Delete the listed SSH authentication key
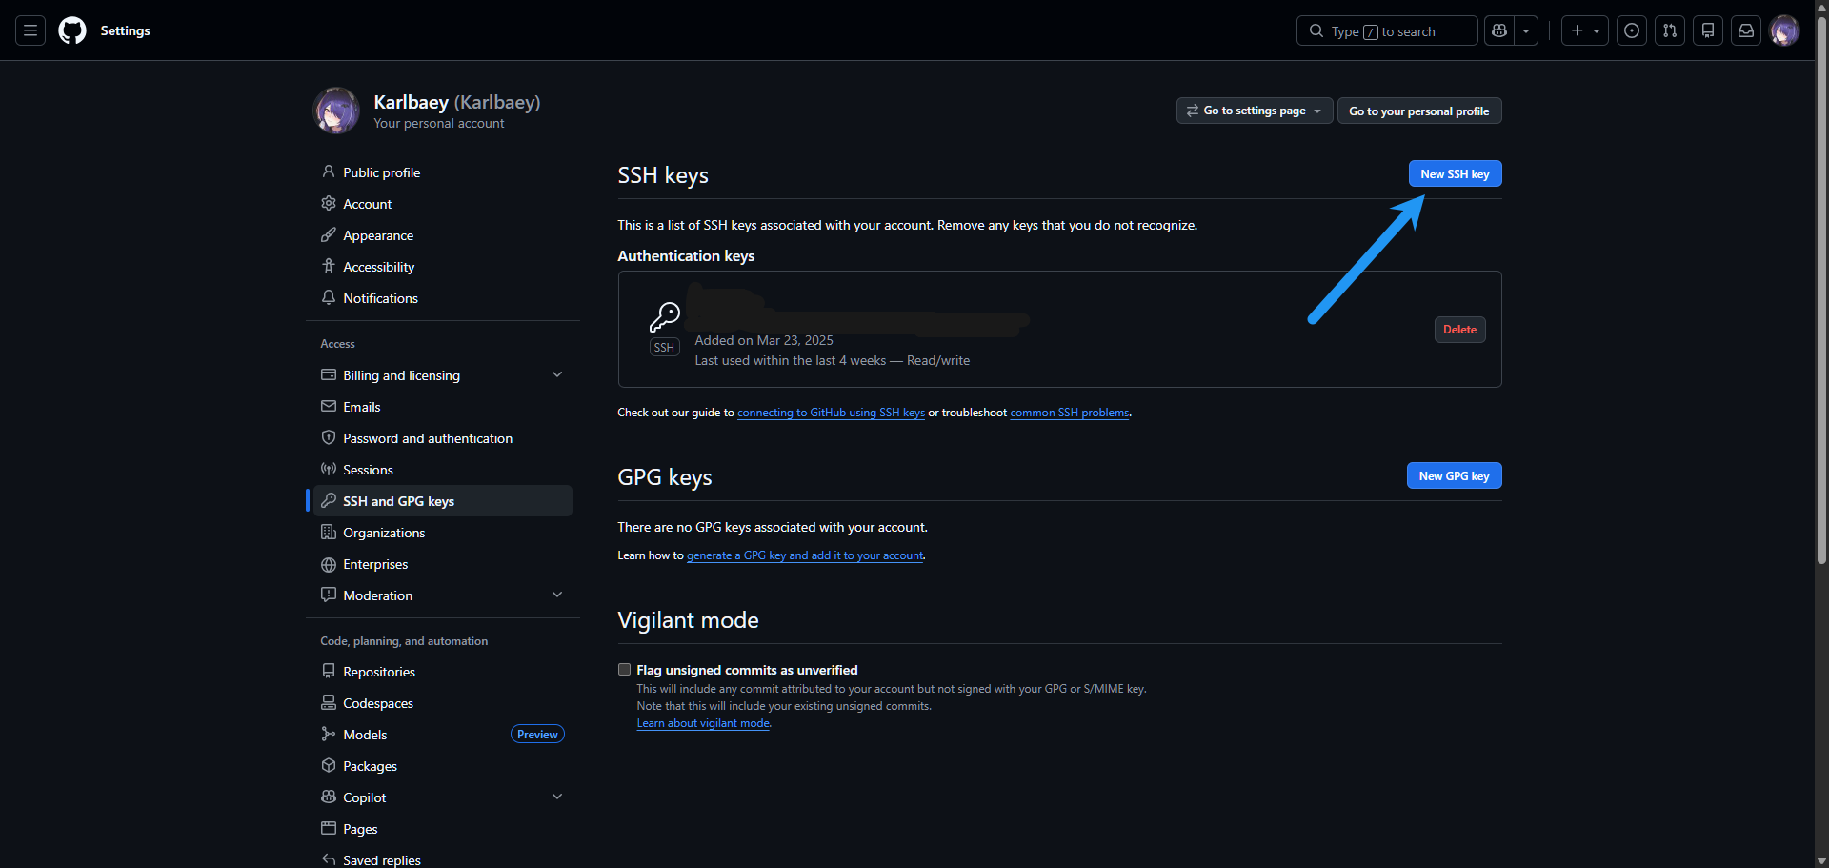The height and width of the screenshot is (868, 1829). pos(1459,330)
